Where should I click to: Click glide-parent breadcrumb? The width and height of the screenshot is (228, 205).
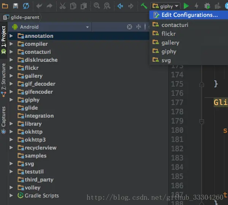(x=22, y=17)
